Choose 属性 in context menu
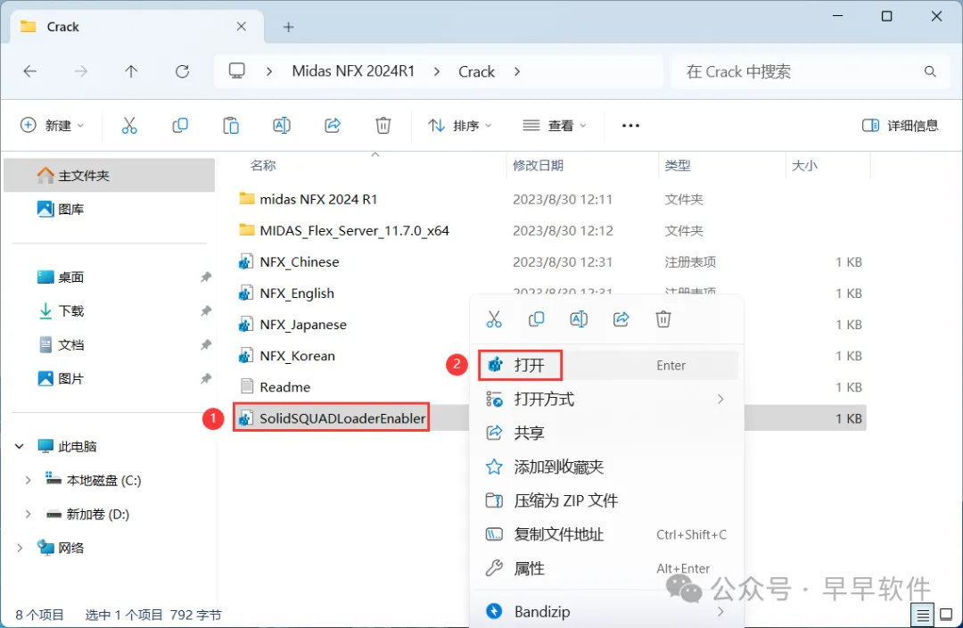The image size is (963, 628). [x=608, y=568]
